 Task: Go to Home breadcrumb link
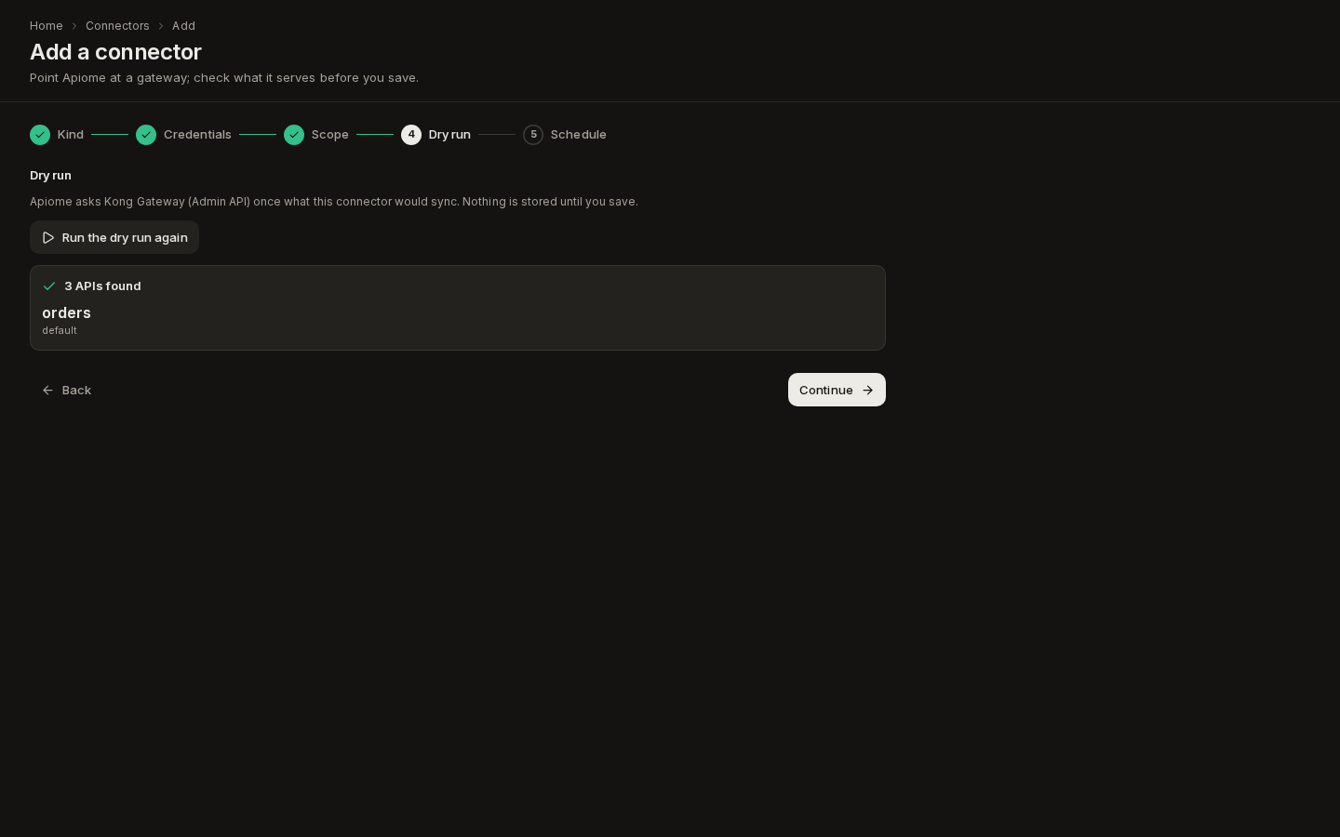click(46, 26)
